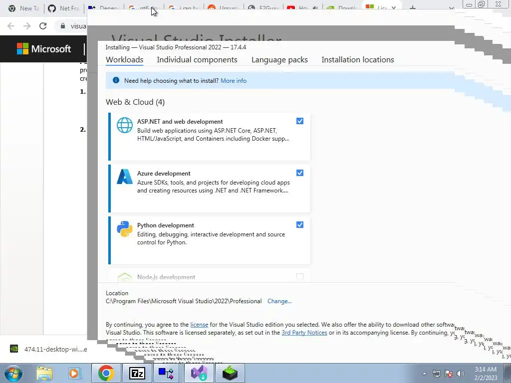Switch to Individual components tab
511x383 pixels.
[197, 60]
